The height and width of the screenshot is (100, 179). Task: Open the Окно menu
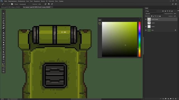(56, 1)
